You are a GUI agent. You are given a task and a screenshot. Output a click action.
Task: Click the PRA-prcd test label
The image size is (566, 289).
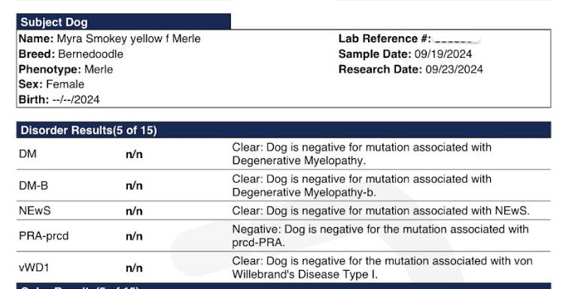44,236
